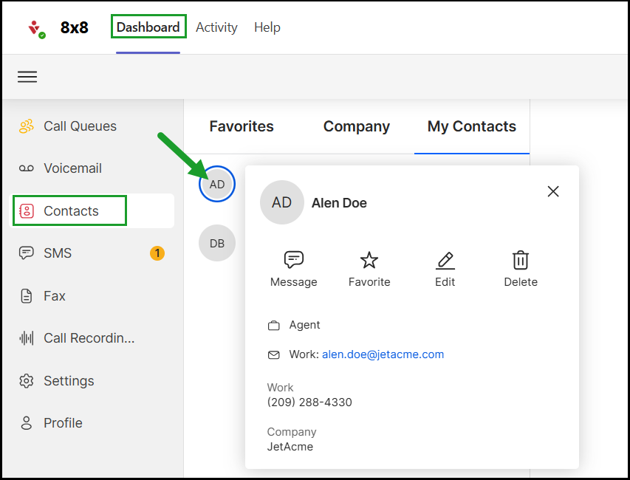The image size is (630, 480).
Task: Close the Alen Doe contact card
Action: [553, 191]
